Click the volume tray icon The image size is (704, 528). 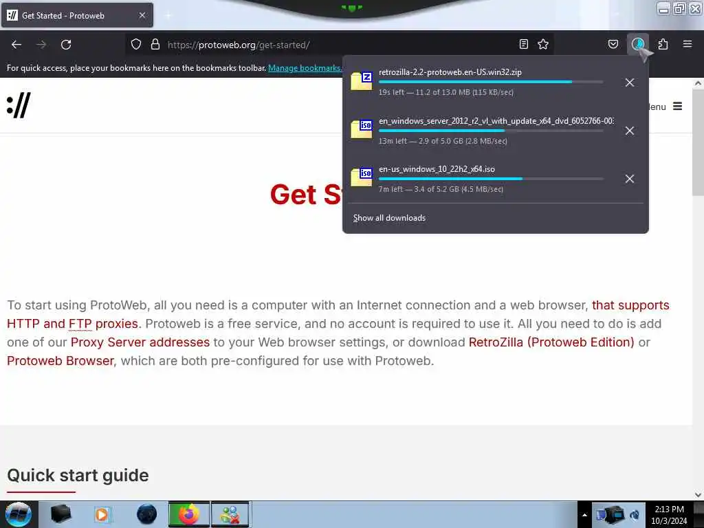pyautogui.click(x=635, y=515)
